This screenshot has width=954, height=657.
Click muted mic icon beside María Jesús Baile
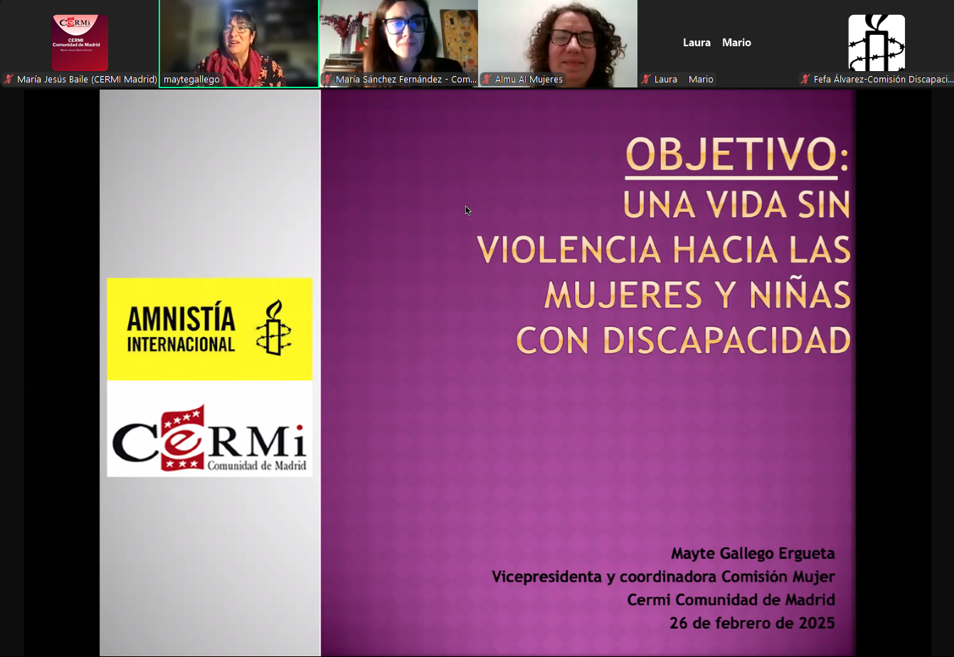click(x=9, y=80)
